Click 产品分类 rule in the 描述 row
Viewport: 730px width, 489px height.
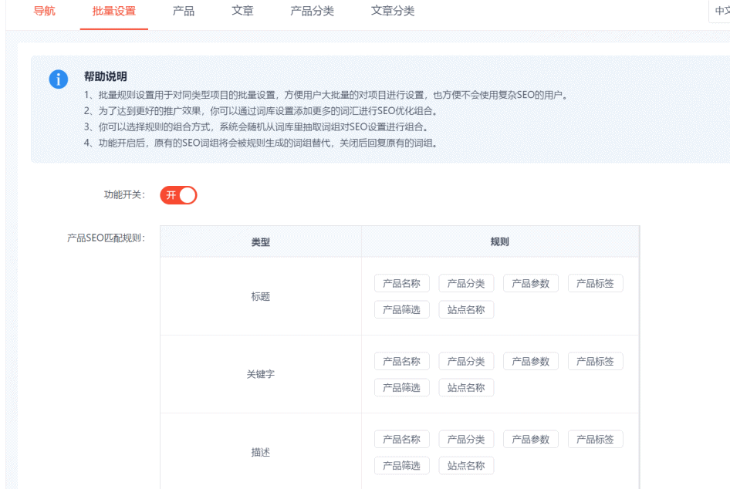click(x=466, y=439)
